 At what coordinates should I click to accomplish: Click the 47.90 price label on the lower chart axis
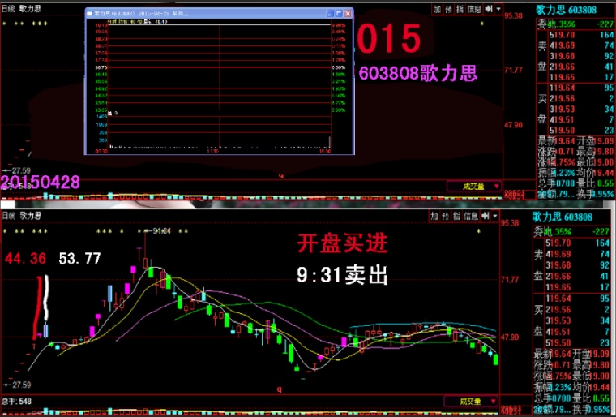click(510, 337)
